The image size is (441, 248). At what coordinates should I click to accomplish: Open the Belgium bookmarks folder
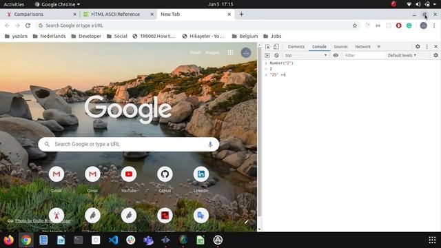pos(245,36)
